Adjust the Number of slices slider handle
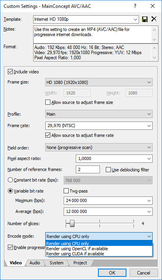Screen dimensions: 162x280 click(x=72, y=224)
